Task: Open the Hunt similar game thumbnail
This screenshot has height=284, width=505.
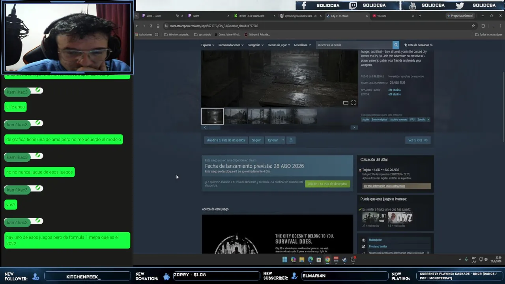Action: point(374,218)
